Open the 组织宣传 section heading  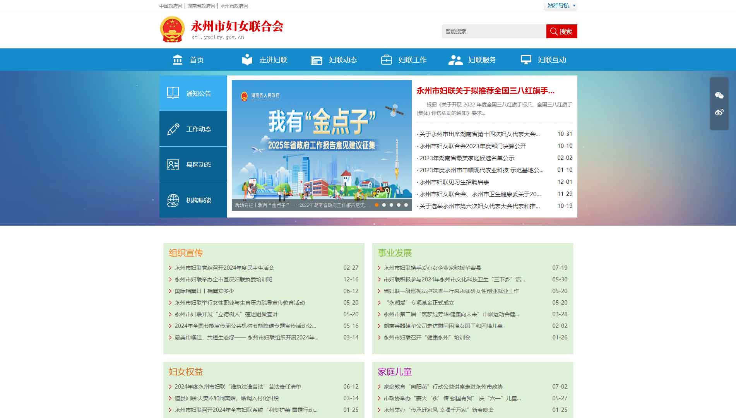(x=186, y=253)
